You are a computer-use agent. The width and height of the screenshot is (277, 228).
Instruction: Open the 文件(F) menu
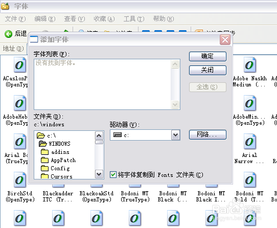click(x=15, y=19)
